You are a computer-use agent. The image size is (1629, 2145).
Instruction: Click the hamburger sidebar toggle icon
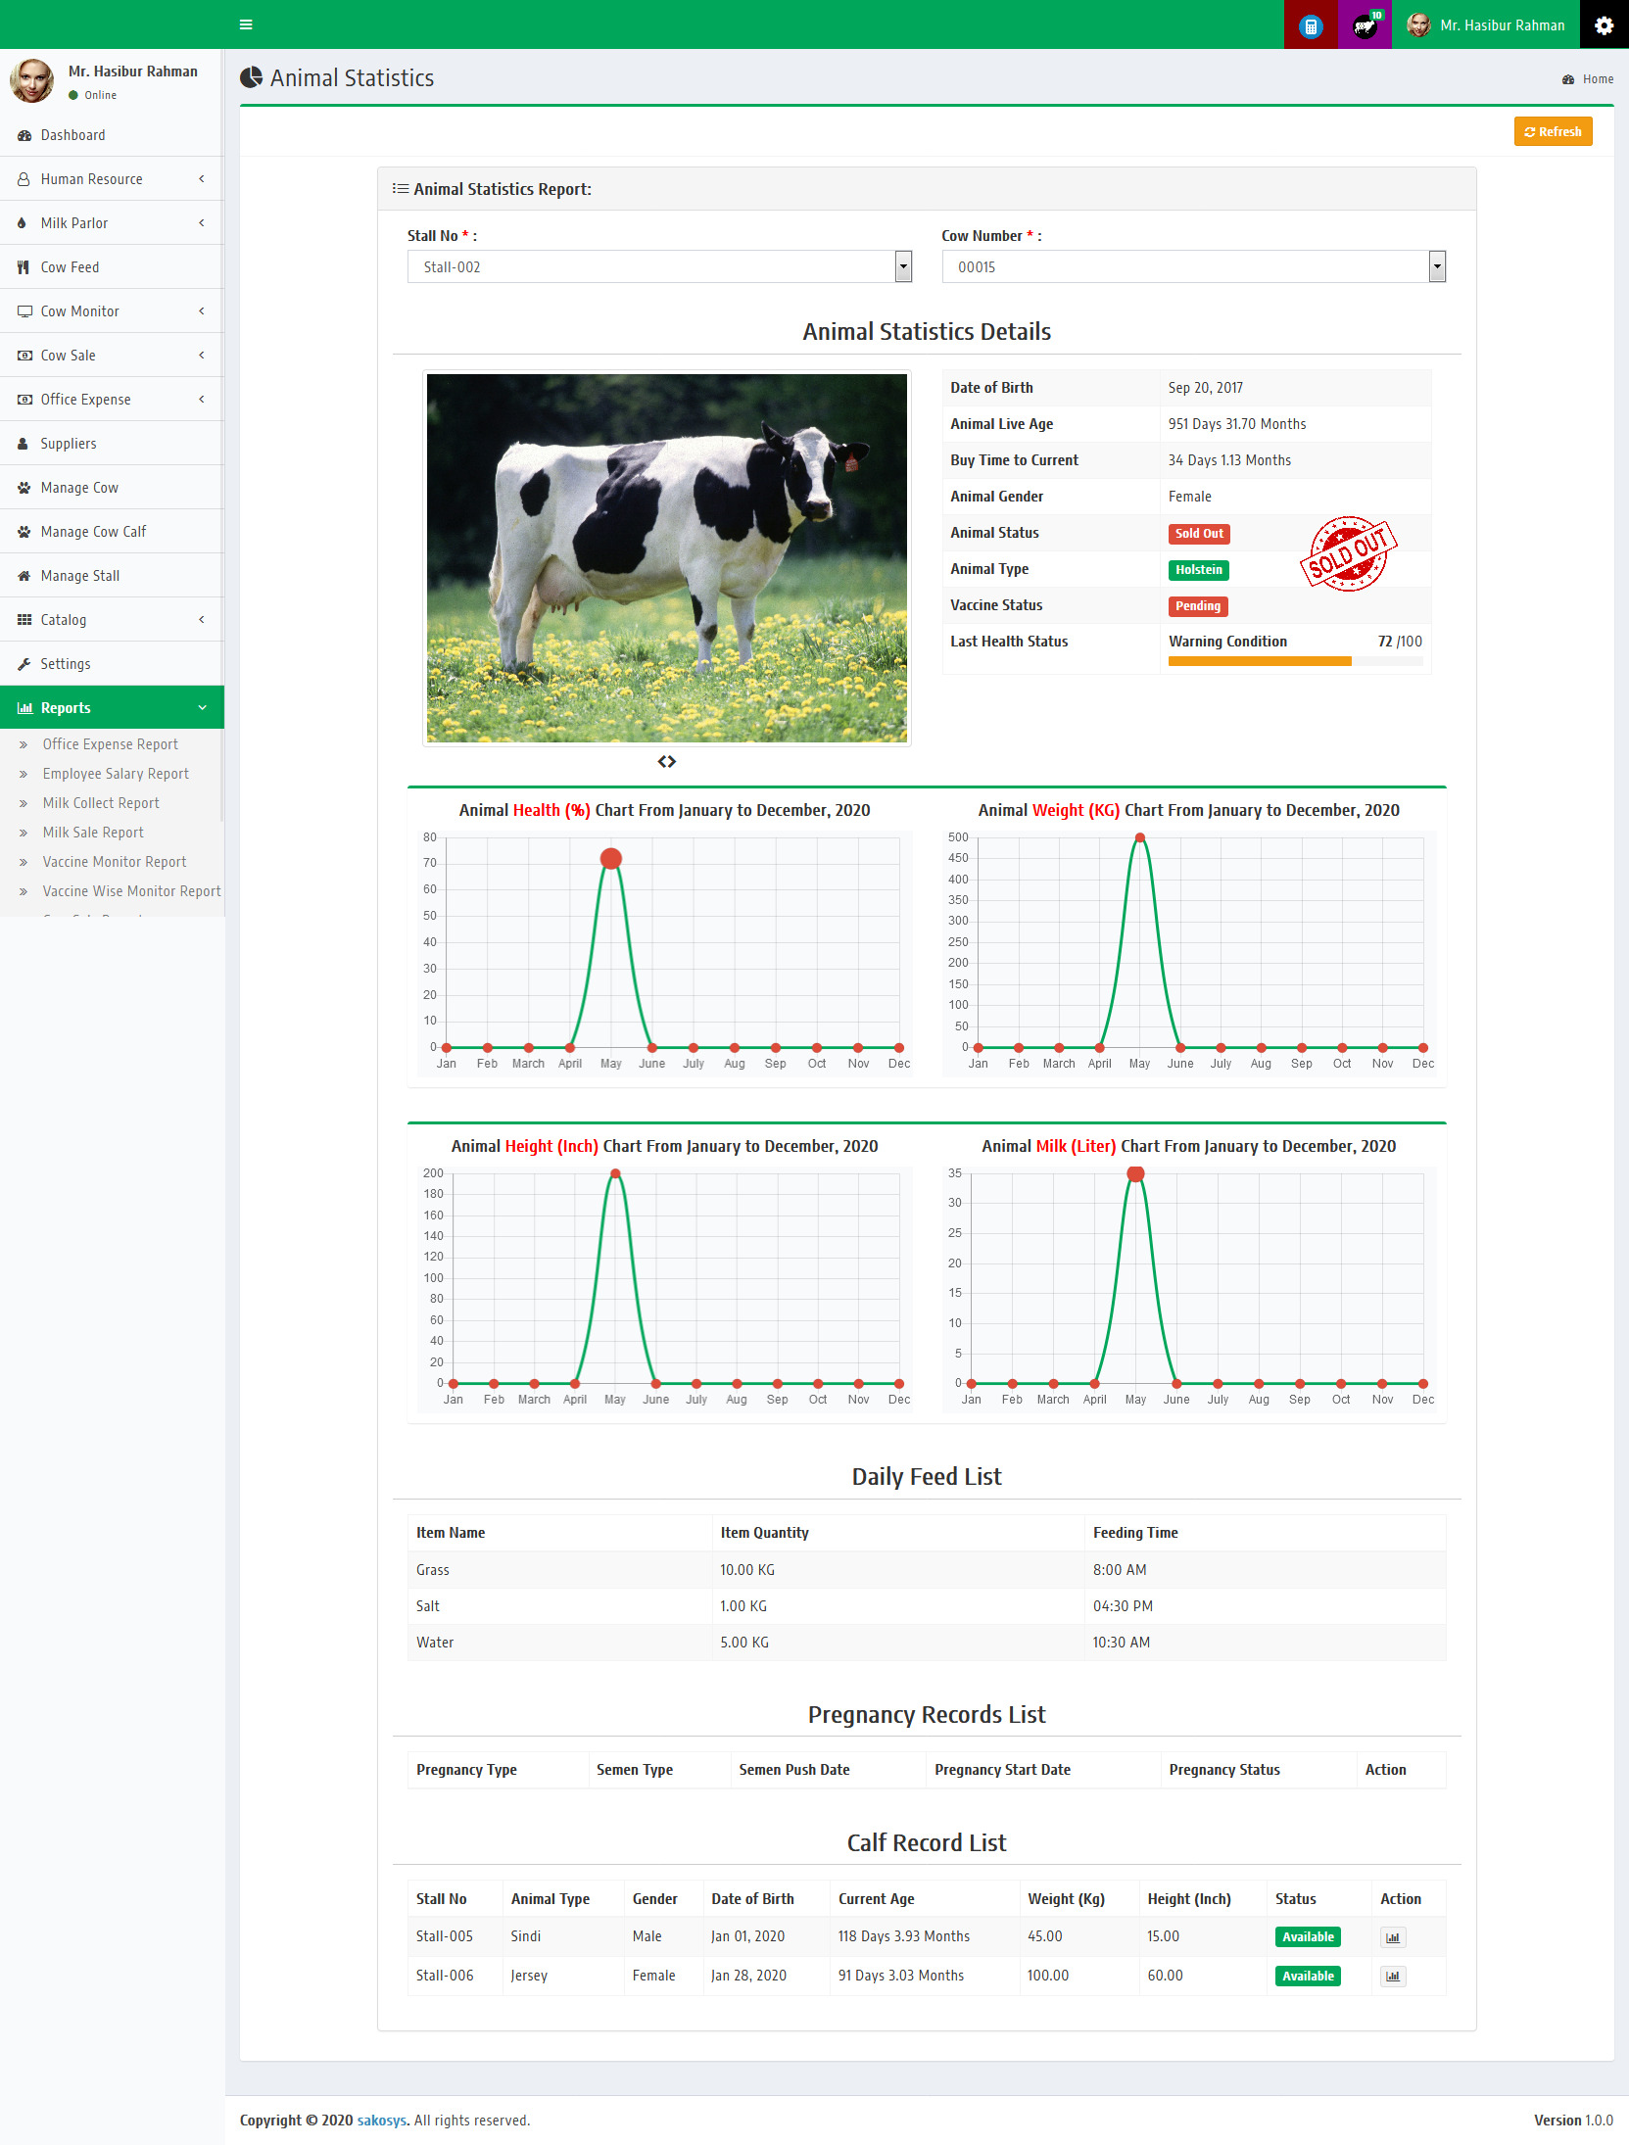(x=246, y=24)
